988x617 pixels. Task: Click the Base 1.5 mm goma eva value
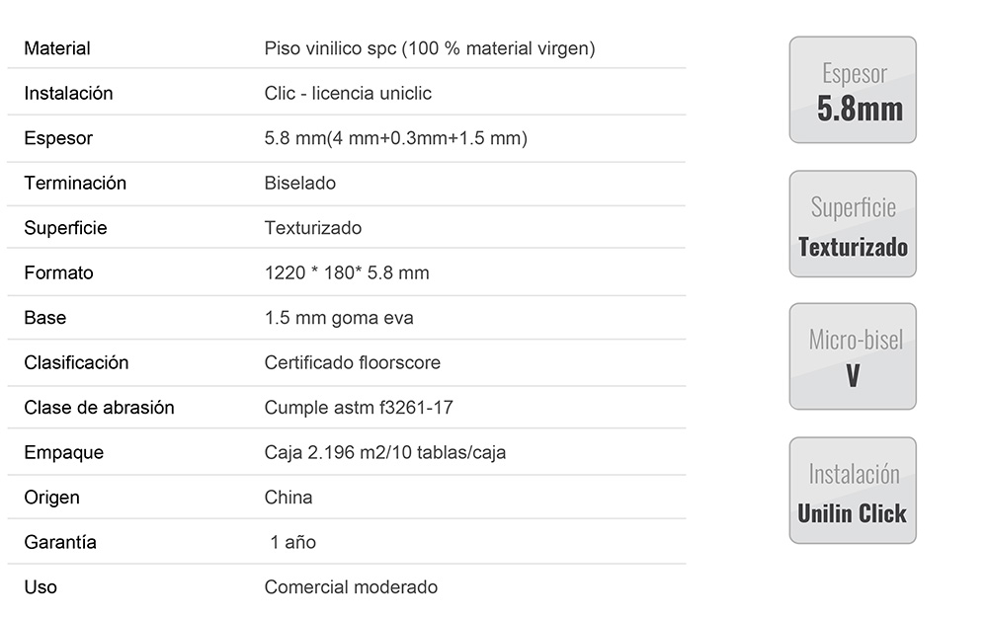point(339,318)
